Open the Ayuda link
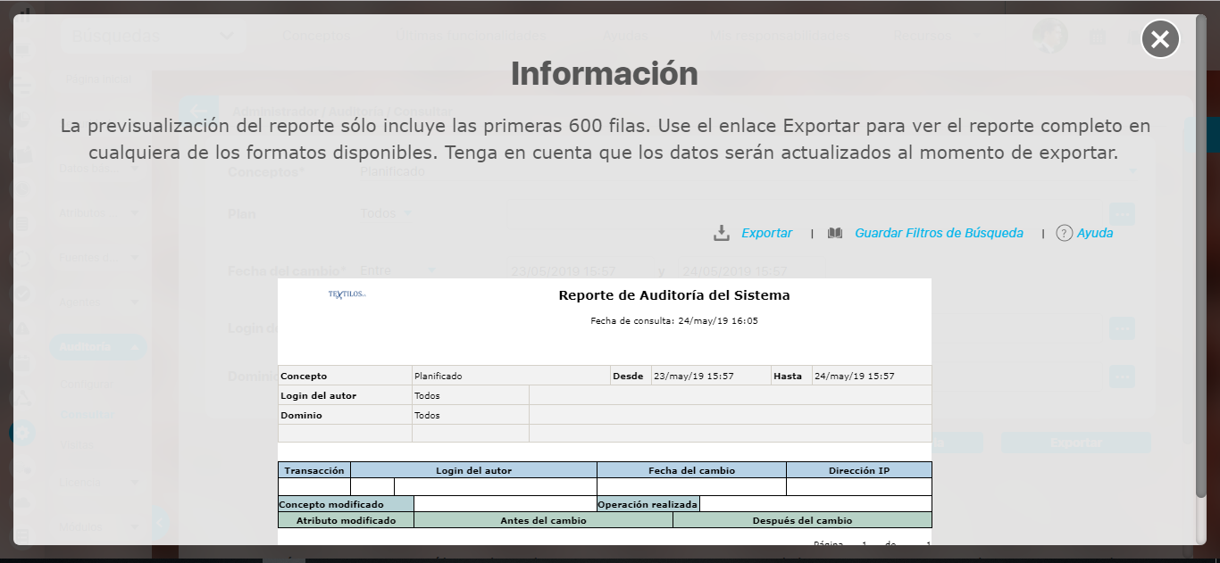 coord(1095,233)
